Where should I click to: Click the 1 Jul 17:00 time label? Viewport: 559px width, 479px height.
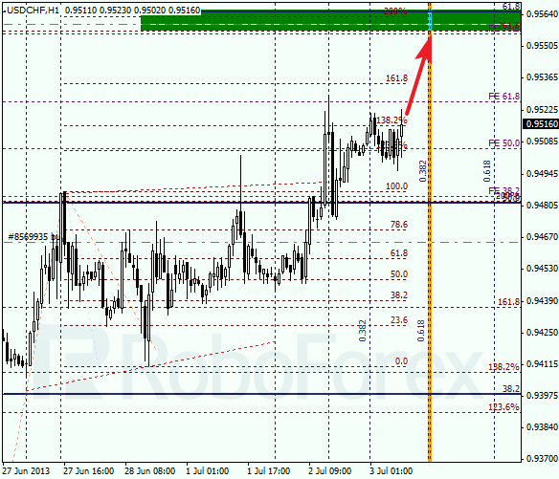coord(268,470)
